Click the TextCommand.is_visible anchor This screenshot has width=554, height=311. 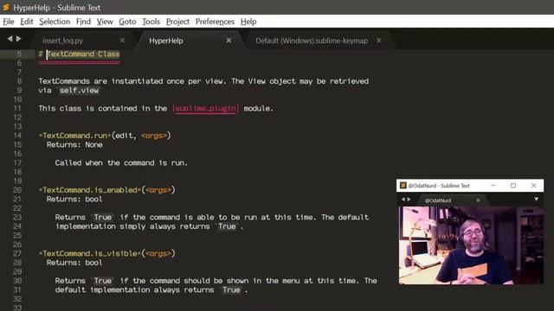click(90, 253)
